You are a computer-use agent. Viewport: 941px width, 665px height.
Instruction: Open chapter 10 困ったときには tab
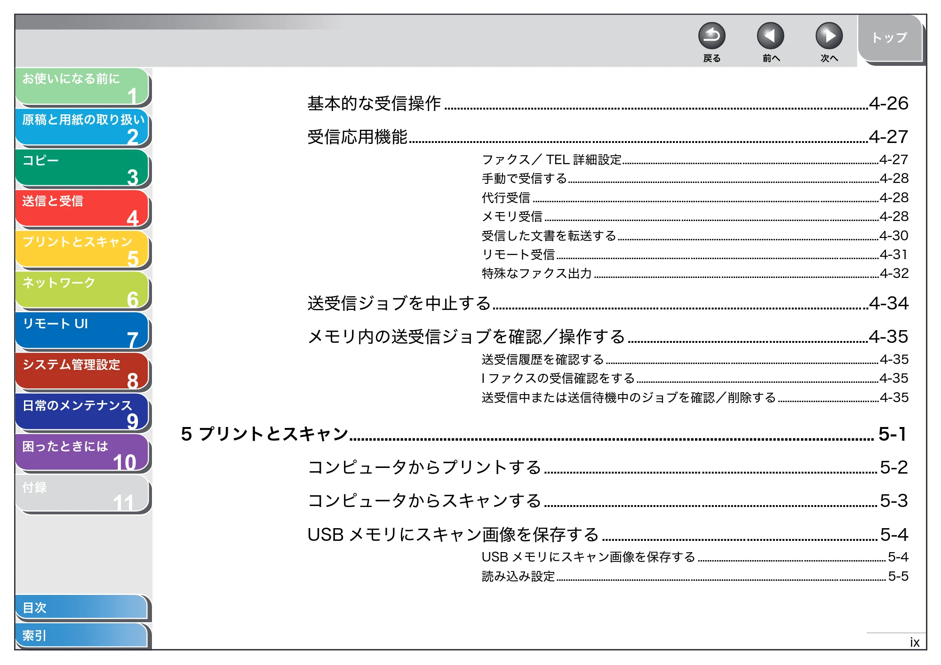coord(82,453)
